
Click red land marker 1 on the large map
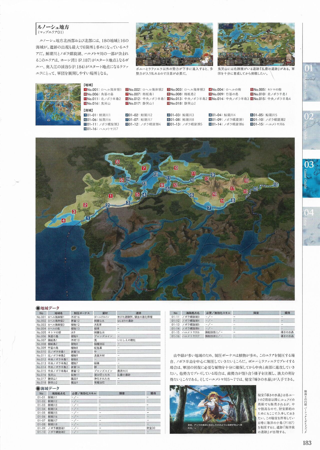pos(110,196)
